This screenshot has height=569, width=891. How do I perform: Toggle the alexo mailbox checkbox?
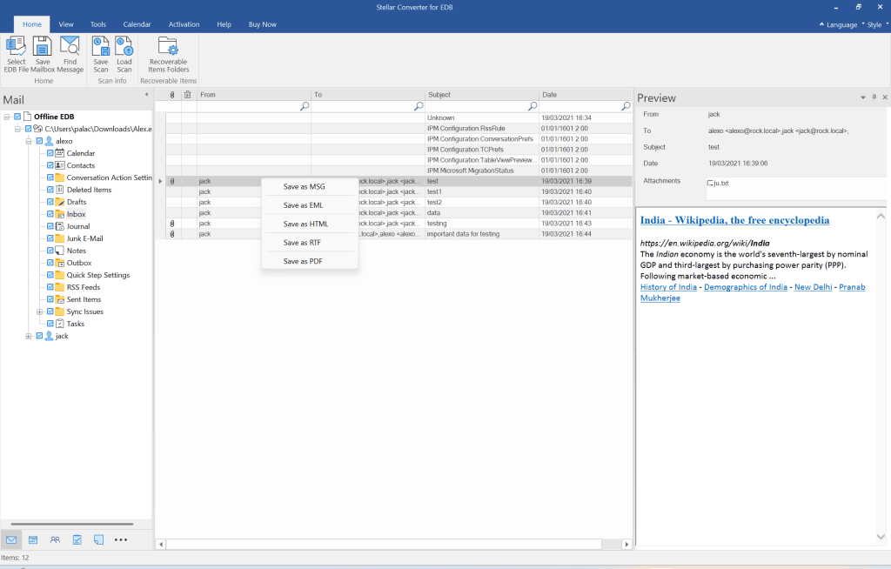pyautogui.click(x=39, y=141)
